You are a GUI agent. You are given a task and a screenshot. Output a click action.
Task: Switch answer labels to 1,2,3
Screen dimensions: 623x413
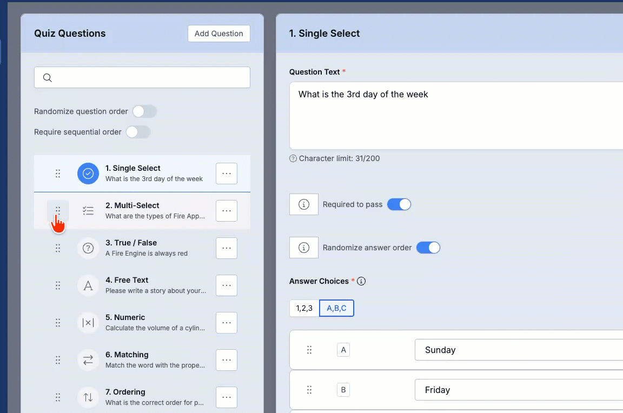click(x=304, y=308)
